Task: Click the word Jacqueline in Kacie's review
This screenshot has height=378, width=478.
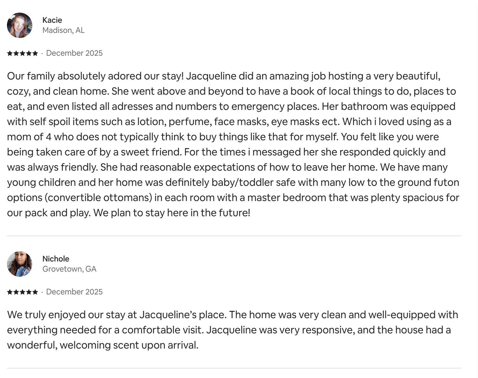Action: [x=211, y=76]
